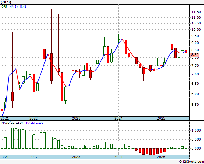Click the green OFS legend label
This screenshot has width=204, height=164.
coord(4,7)
